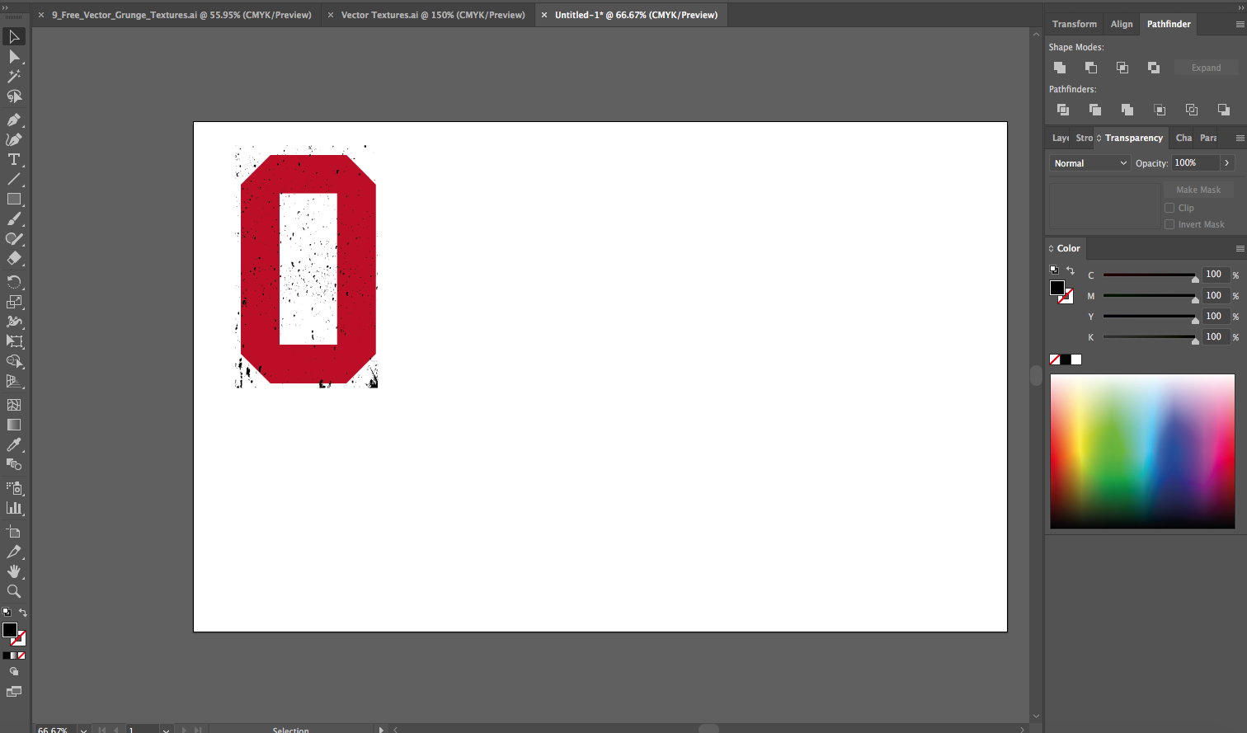Image resolution: width=1247 pixels, height=733 pixels.
Task: Select the Zoom magnifier tool
Action: [x=14, y=591]
